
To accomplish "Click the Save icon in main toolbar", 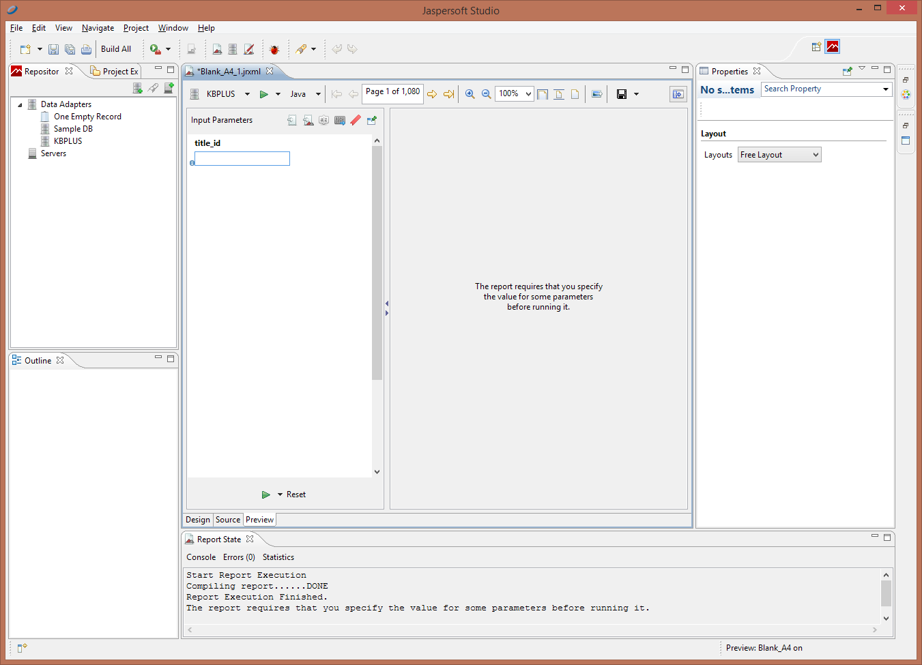I will (x=53, y=49).
